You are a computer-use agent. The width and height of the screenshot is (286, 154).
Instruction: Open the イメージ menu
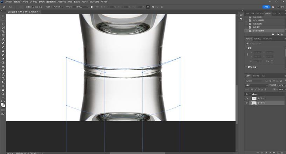(25, 2)
